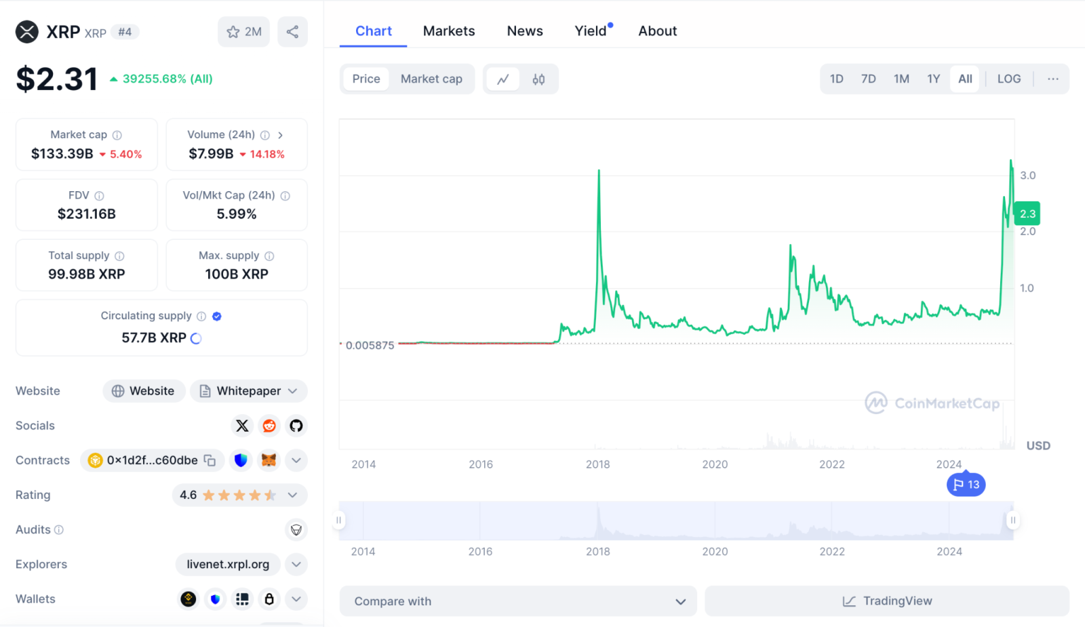Click the Website link button
Image resolution: width=1085 pixels, height=627 pixels.
pyautogui.click(x=144, y=391)
